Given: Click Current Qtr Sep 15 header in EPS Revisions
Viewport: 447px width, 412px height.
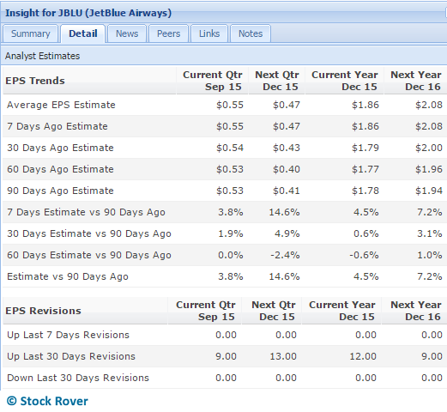Looking at the screenshot, I should (x=206, y=311).
